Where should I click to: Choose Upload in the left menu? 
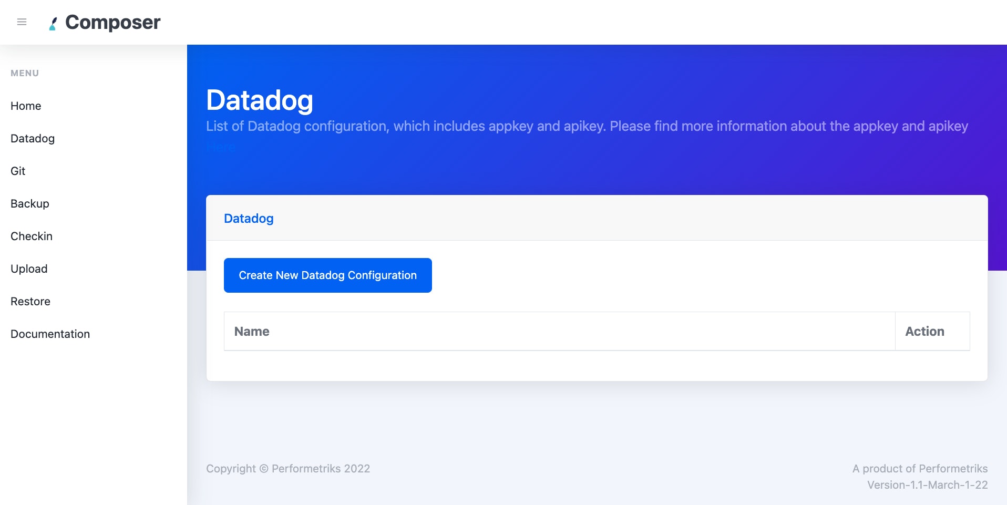[x=29, y=269]
